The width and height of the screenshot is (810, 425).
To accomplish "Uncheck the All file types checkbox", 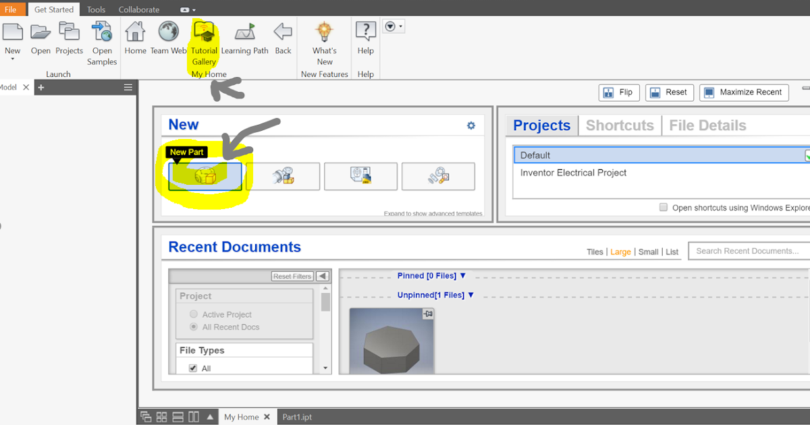I will tap(194, 368).
